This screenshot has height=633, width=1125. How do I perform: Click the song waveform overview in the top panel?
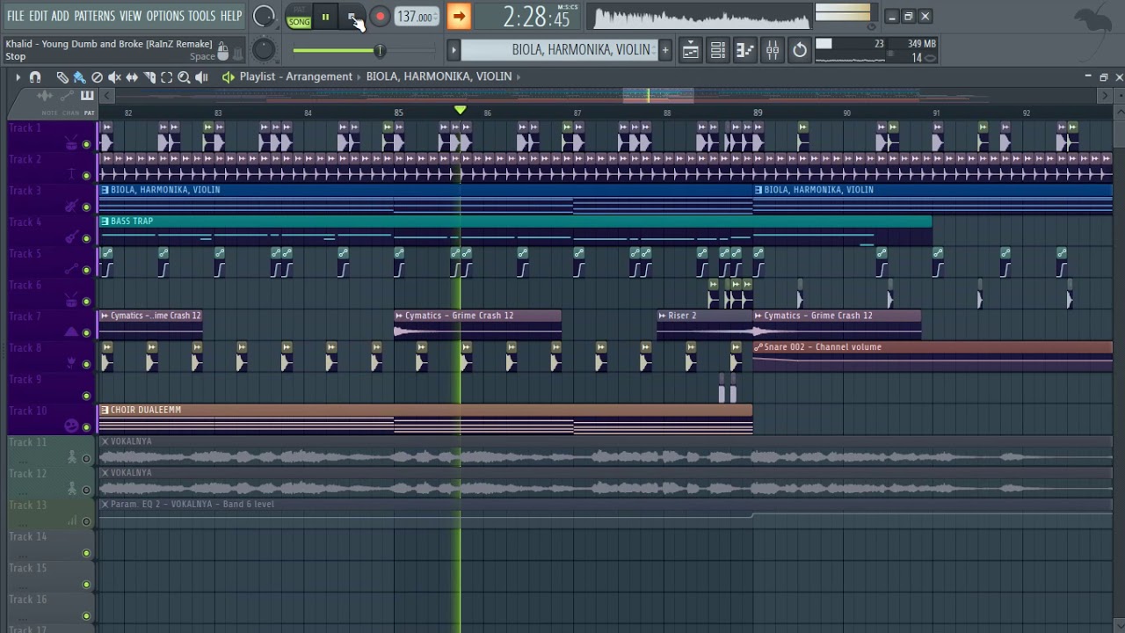[701, 18]
